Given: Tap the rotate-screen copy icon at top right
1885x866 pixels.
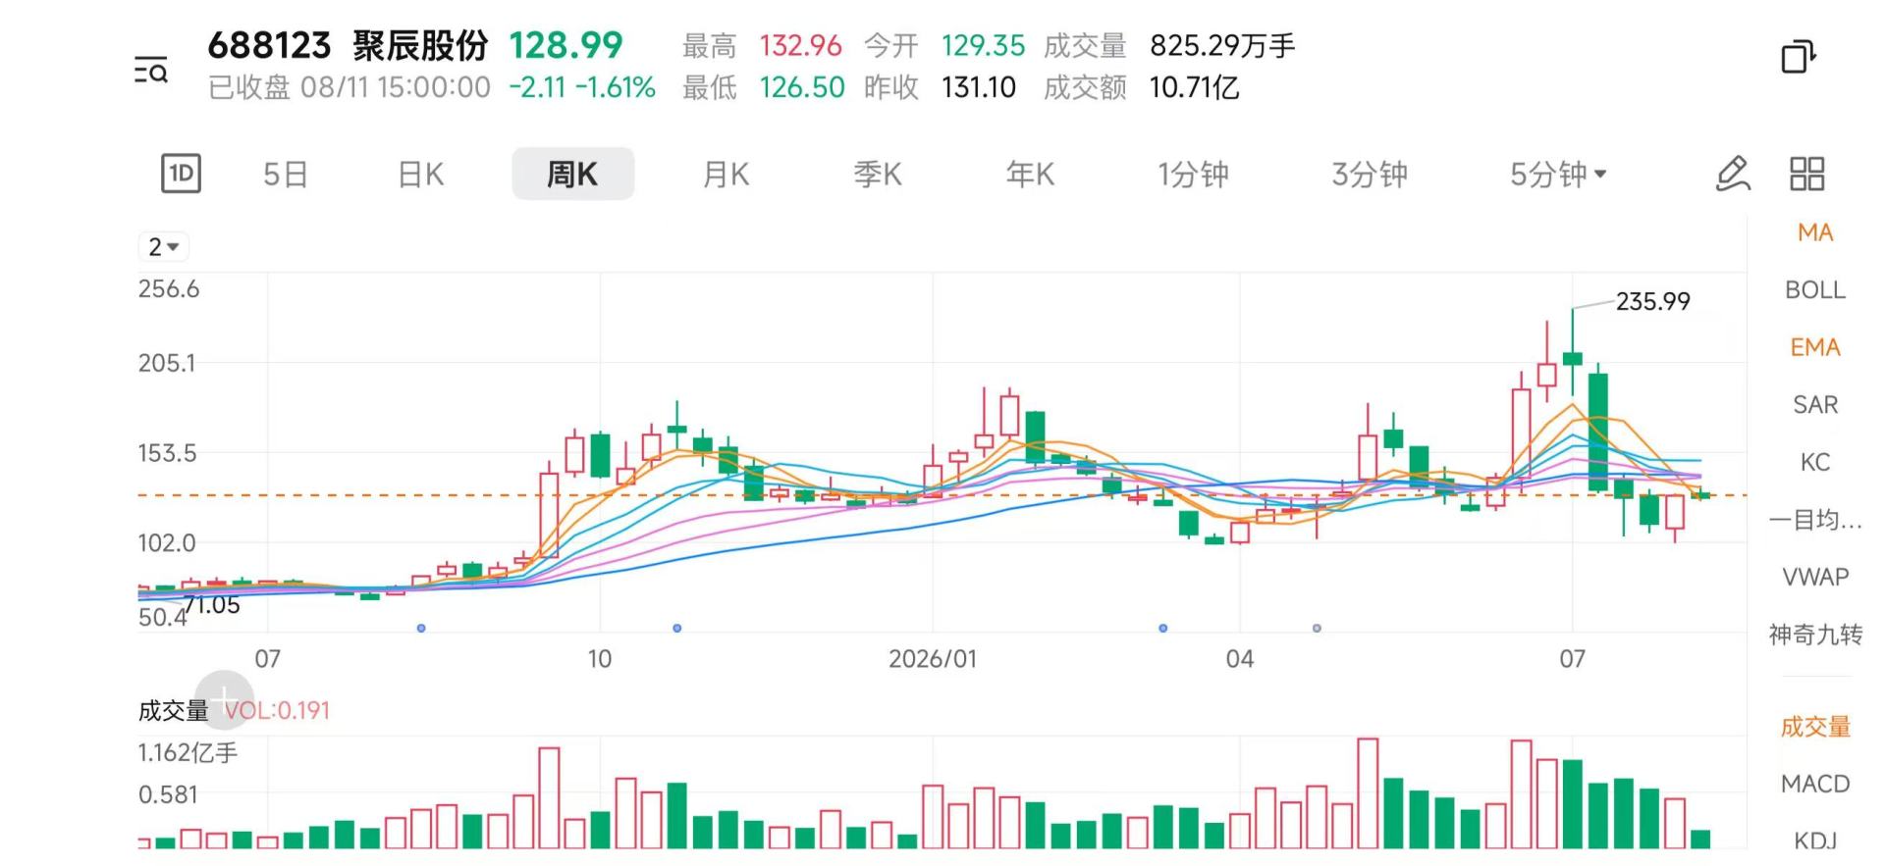Looking at the screenshot, I should [x=1799, y=56].
